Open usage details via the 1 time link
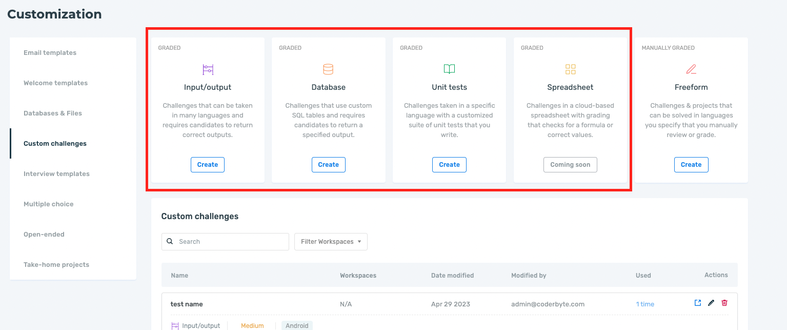The height and width of the screenshot is (330, 787). 645,304
